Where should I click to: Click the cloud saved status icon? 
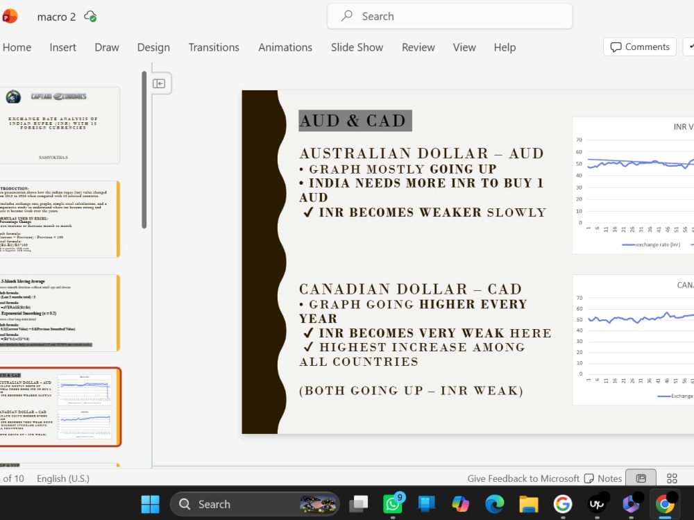[x=90, y=17]
